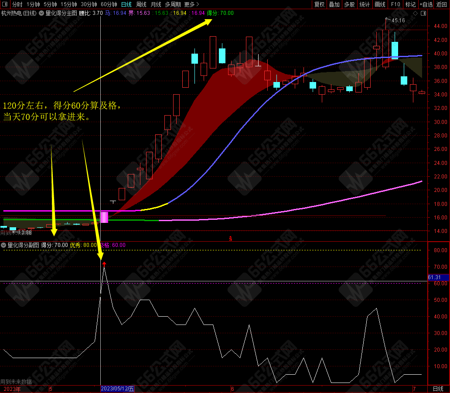The image size is (450, 393).
Task: Switch to 周线 weekly chart
Action: tap(141, 4)
